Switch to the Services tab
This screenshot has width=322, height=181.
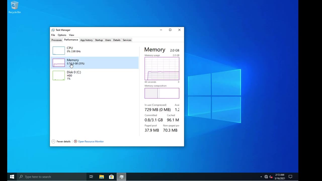pyautogui.click(x=127, y=40)
